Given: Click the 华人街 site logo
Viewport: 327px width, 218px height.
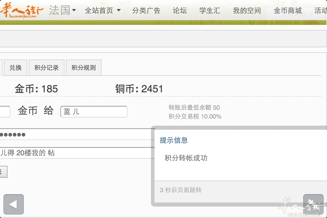Looking at the screenshot, I should 22,11.
